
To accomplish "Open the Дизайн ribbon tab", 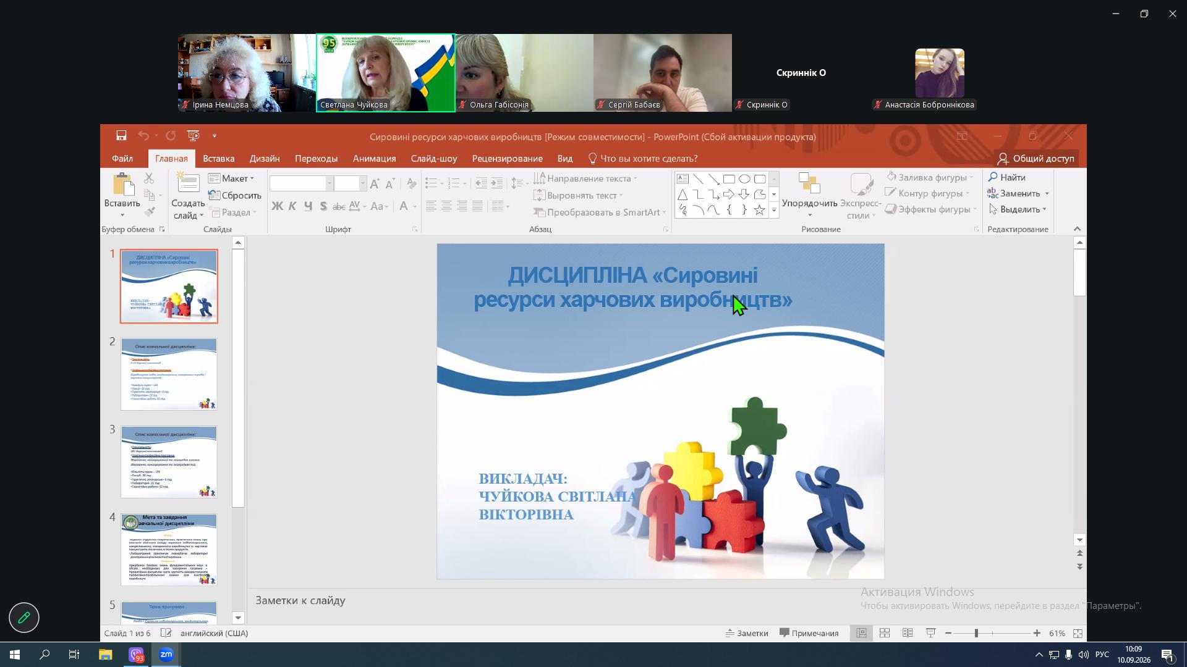I will (x=265, y=159).
